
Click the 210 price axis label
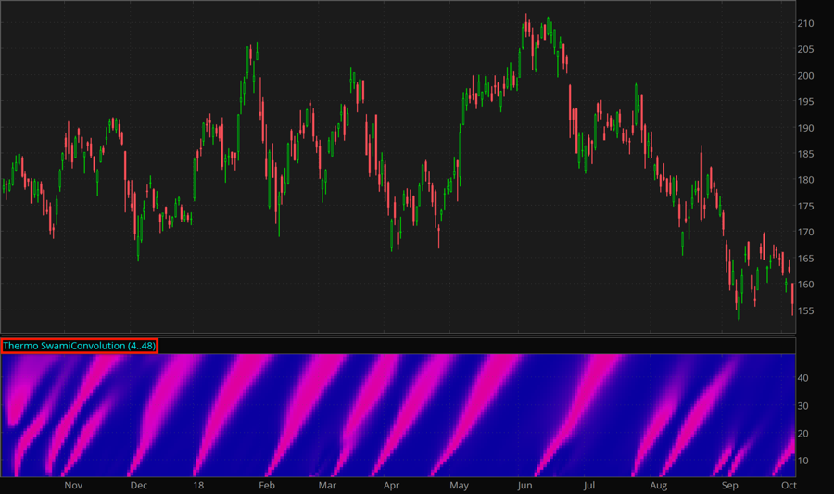[806, 23]
